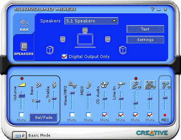
Task: Click the monitor listener icon
Action: [x=85, y=41]
